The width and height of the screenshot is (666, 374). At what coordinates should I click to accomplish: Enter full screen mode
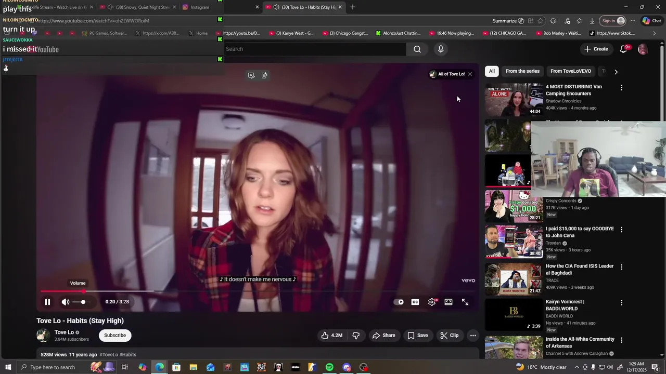pyautogui.click(x=465, y=302)
